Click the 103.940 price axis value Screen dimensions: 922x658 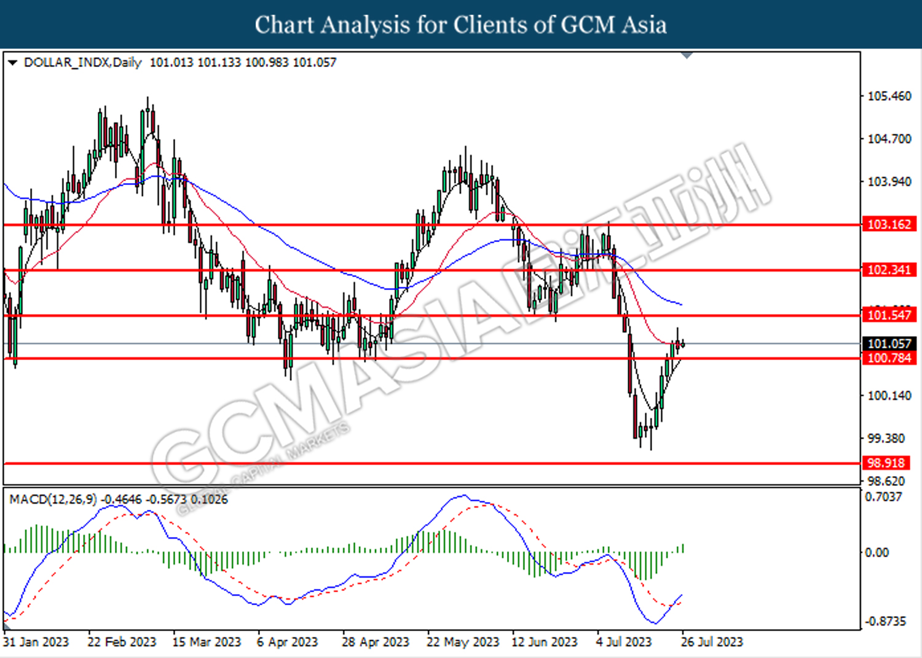pos(889,182)
